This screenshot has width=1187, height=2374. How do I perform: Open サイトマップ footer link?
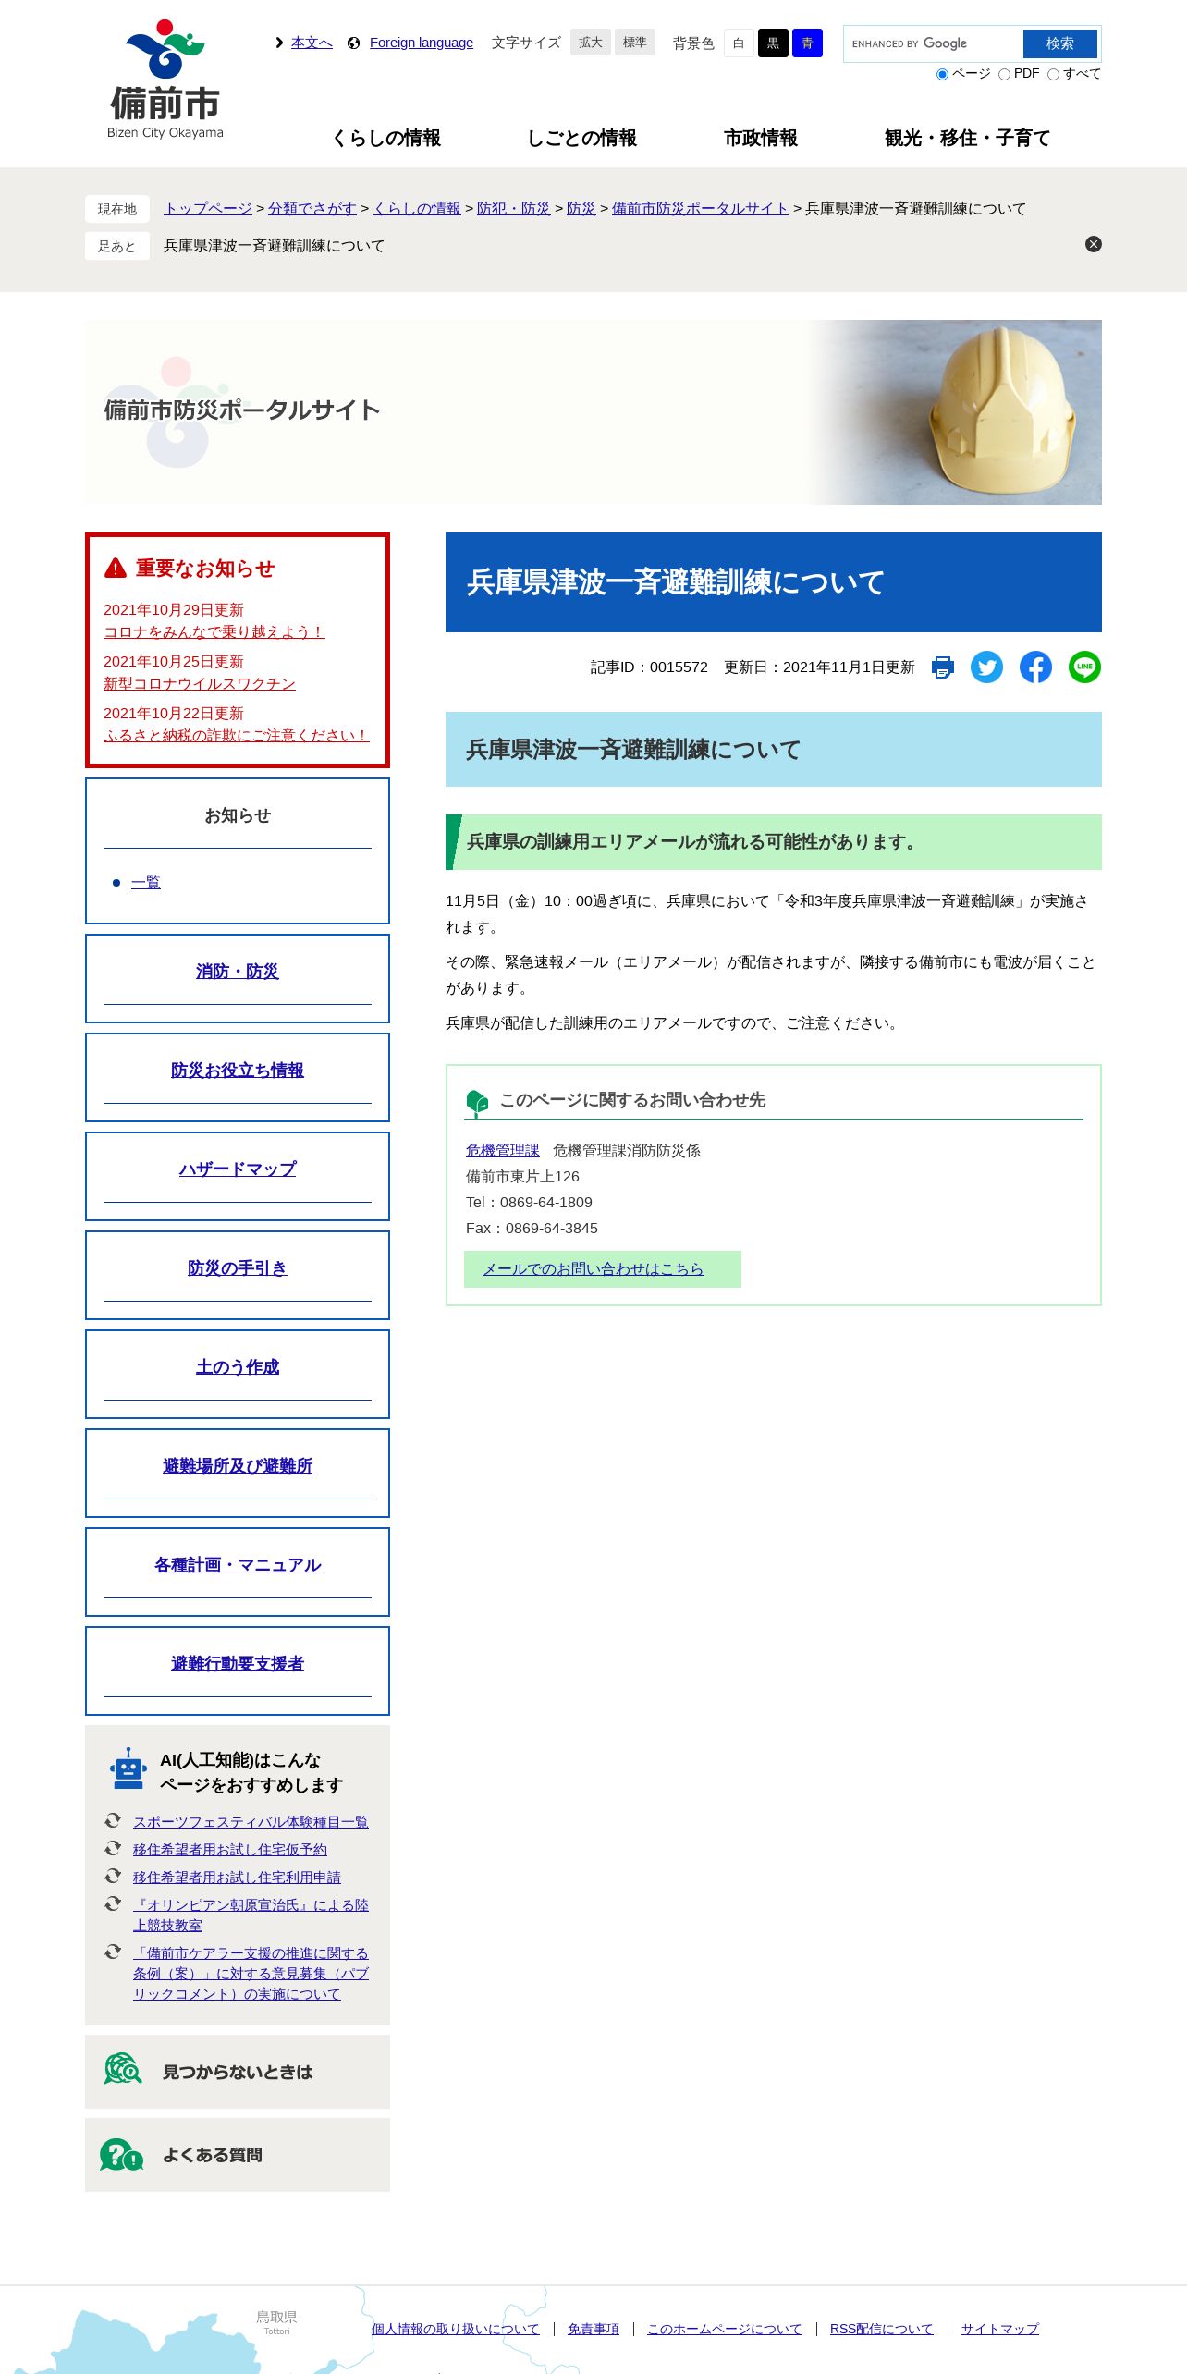point(1000,2330)
